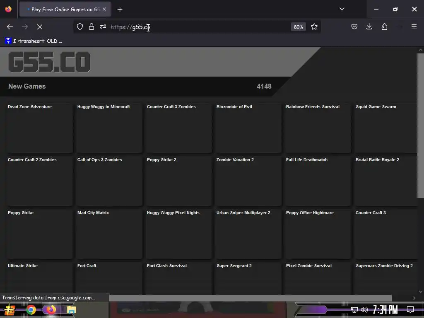Bookmark this page with the star
The width and height of the screenshot is (424, 318).
[314, 27]
